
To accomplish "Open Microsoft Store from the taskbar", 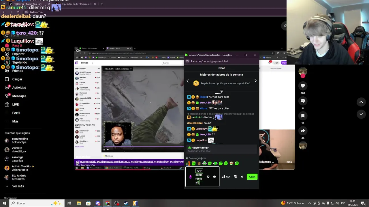I will click(x=88, y=203).
